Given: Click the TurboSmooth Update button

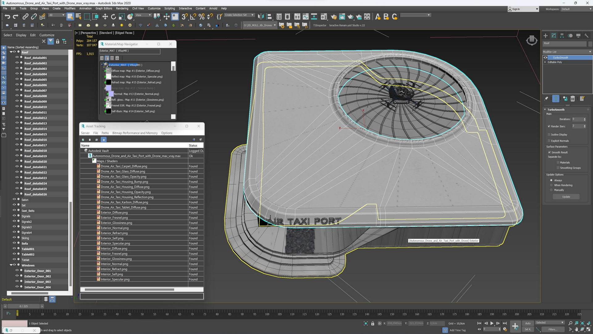Looking at the screenshot, I should coord(566,197).
